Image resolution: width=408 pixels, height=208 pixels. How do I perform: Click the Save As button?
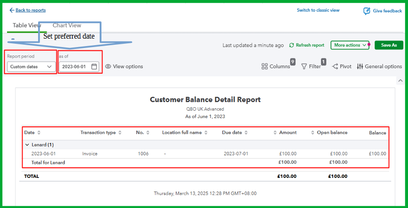point(389,45)
